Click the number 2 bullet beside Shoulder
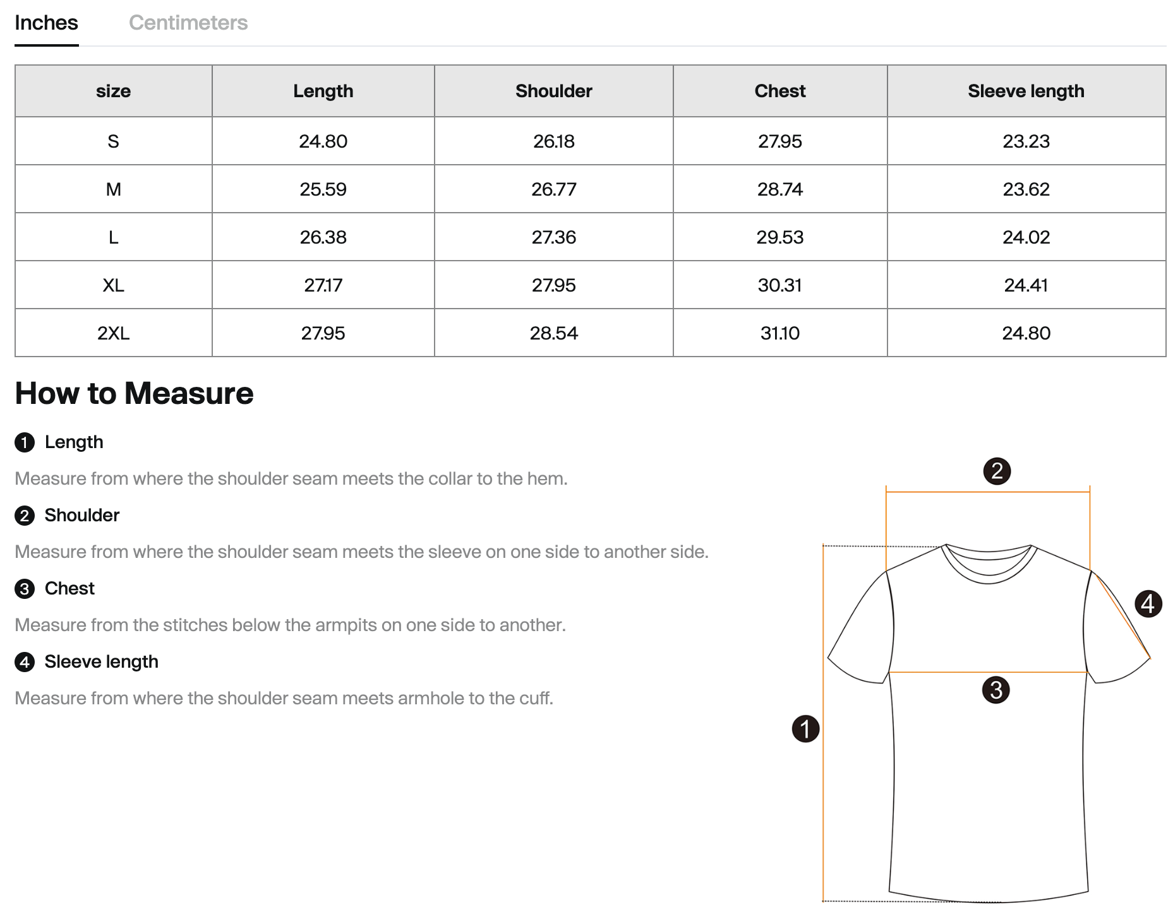The image size is (1173, 917). [x=25, y=516]
